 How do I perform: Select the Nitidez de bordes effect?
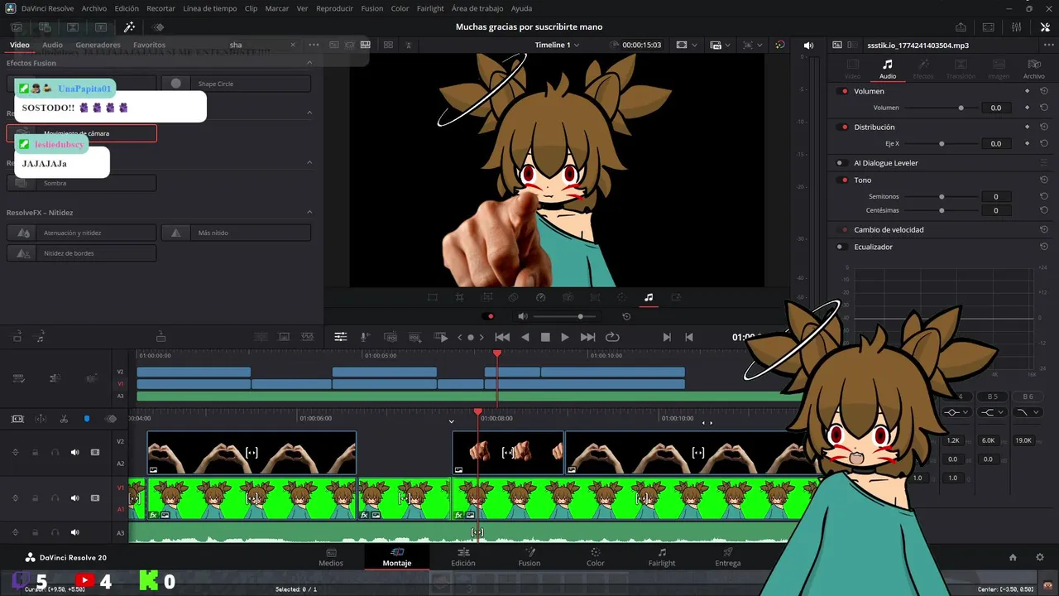click(81, 253)
